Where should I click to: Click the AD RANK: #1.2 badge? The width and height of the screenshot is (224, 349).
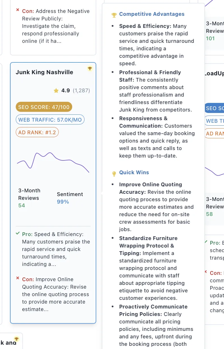(x=37, y=132)
